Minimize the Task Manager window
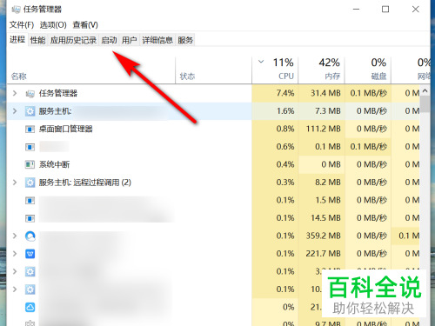The image size is (435, 326). click(356, 10)
